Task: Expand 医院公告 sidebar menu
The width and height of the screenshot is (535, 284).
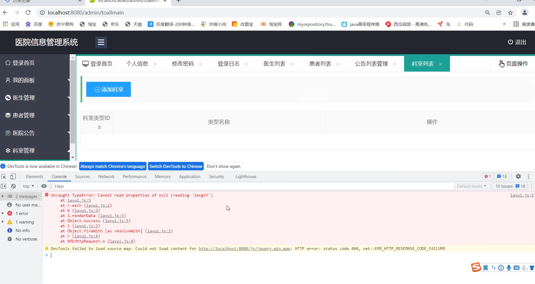Action: tap(35, 133)
